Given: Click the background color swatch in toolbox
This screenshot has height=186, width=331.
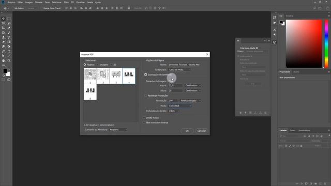Looking at the screenshot, I should coord(8,74).
